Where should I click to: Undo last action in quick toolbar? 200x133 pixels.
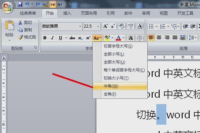(27, 5)
